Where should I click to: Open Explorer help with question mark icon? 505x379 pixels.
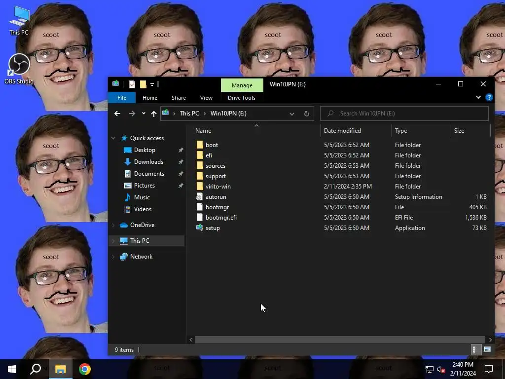point(489,97)
